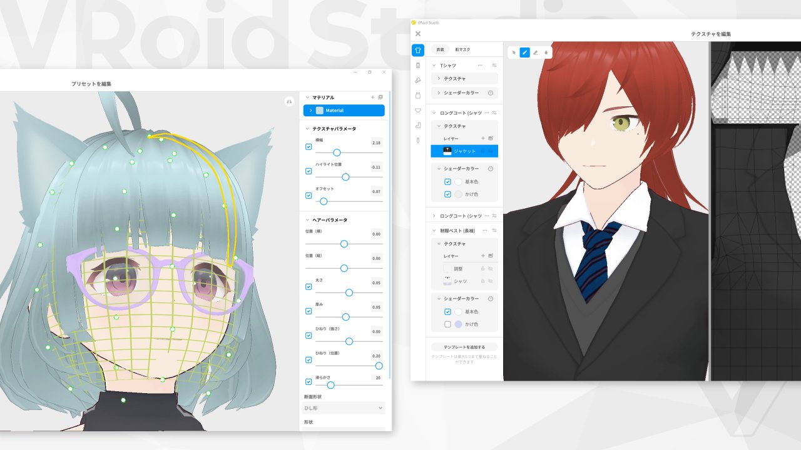Import image layer under expanded ロングコート テクスチャ
801x450 pixels.
click(491, 138)
